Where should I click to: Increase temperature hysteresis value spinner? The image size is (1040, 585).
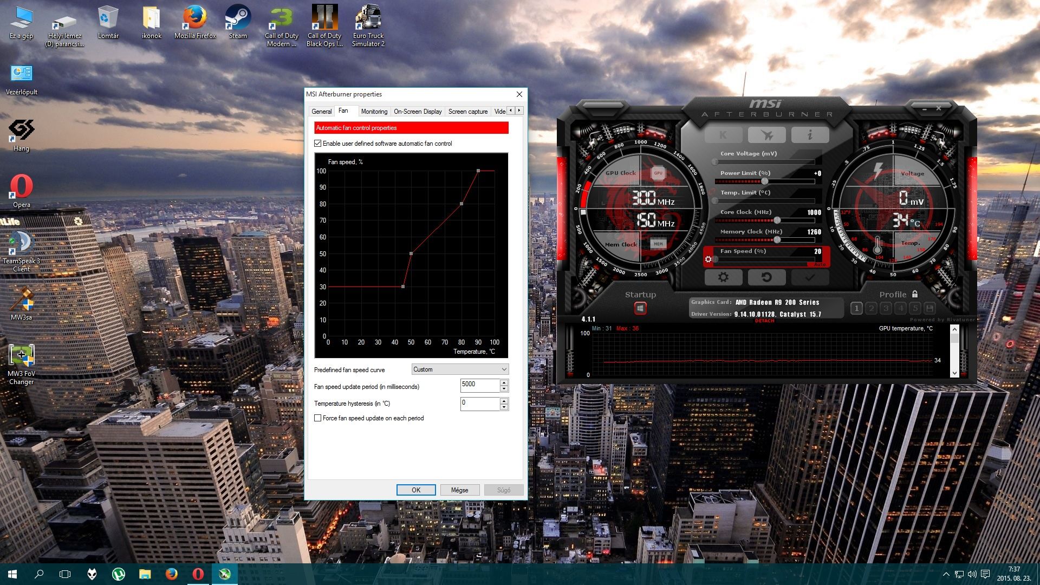(504, 401)
